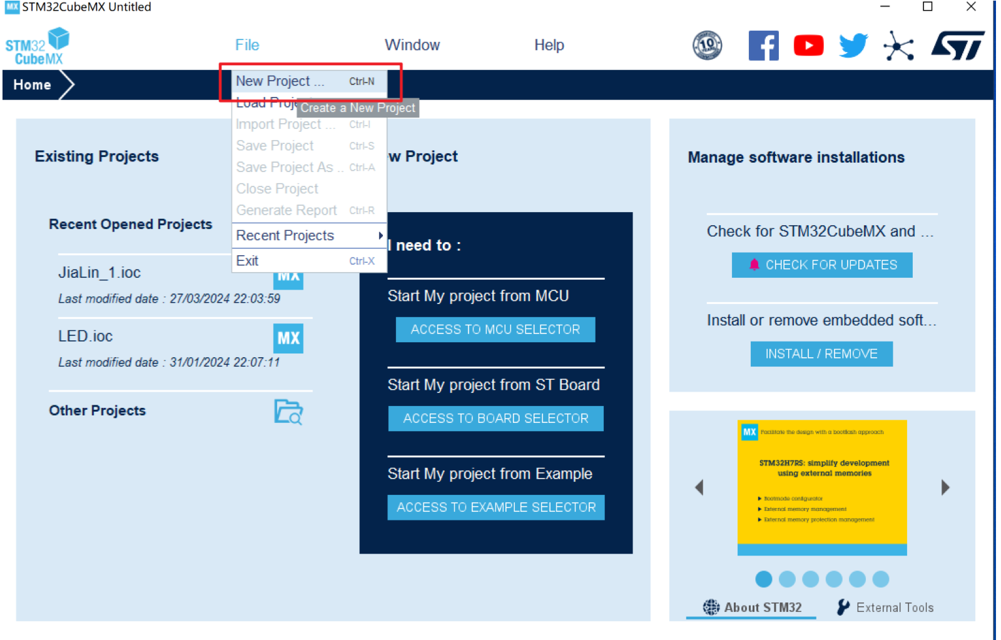Click the Close Project menu entry

click(309, 189)
